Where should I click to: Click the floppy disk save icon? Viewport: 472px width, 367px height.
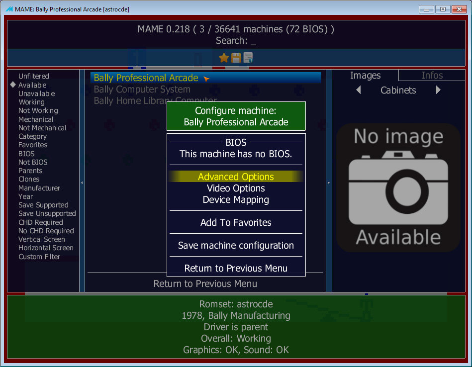[236, 58]
